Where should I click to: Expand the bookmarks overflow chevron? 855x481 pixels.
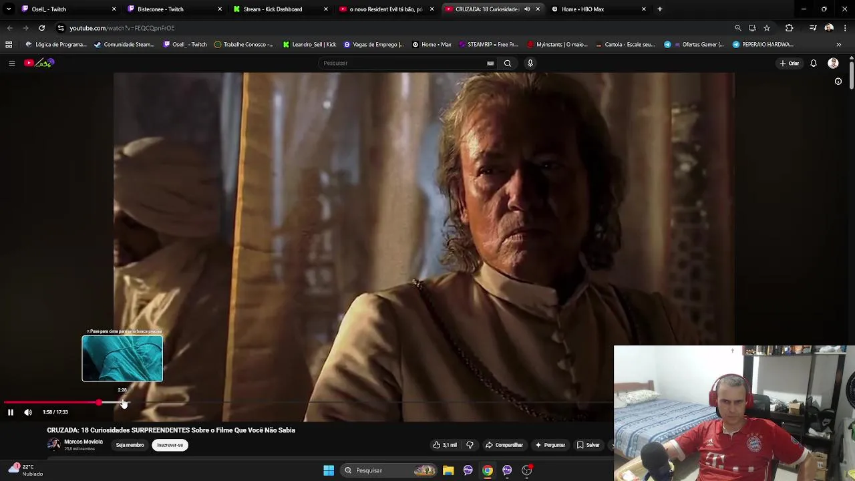(838, 45)
